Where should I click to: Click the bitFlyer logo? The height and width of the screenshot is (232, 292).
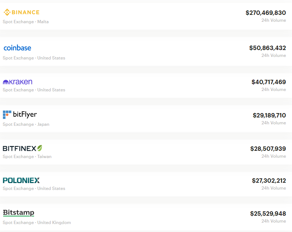pyautogui.click(x=20, y=115)
